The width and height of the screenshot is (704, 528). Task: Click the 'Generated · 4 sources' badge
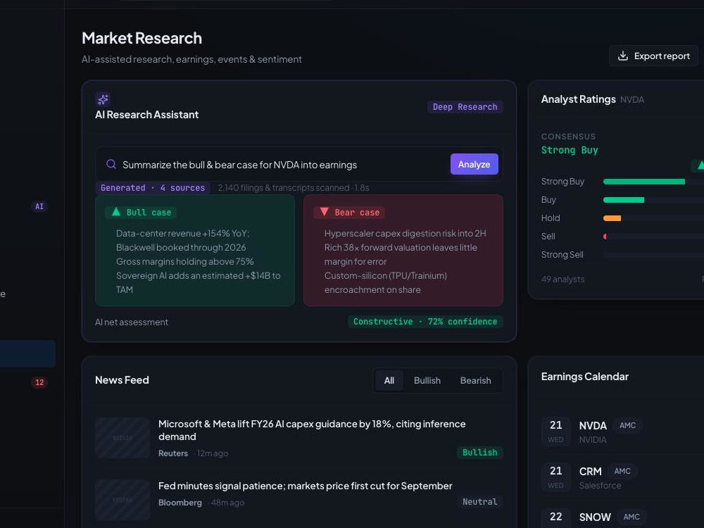(153, 188)
